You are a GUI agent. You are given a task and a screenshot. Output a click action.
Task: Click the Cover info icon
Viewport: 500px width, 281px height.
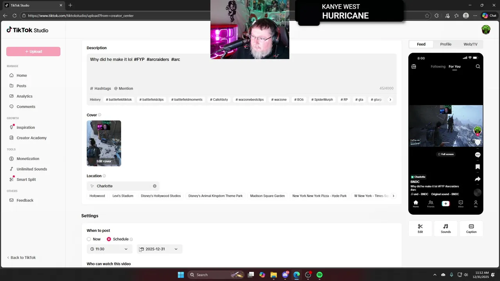coord(100,115)
